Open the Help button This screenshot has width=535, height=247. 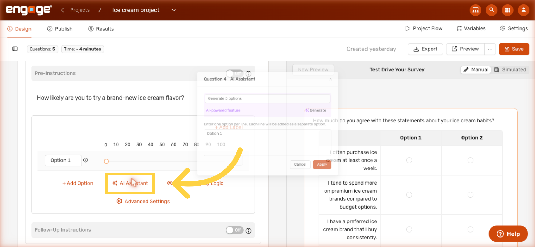coord(508,234)
